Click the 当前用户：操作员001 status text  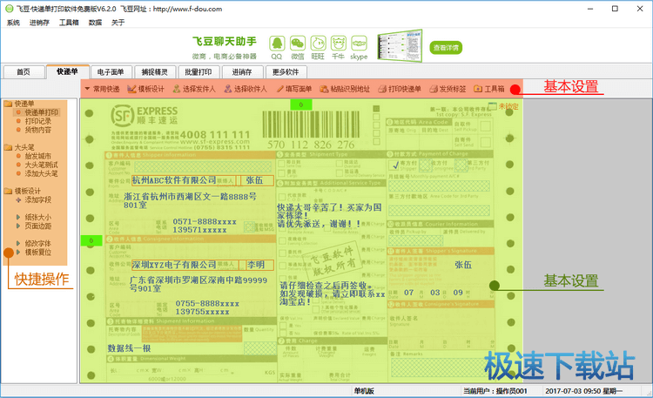(x=495, y=391)
